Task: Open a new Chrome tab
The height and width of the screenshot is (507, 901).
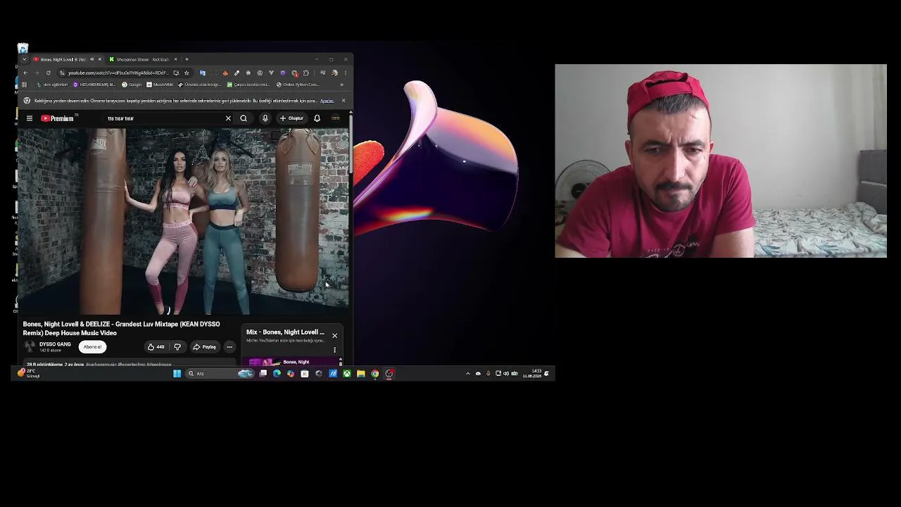Action: [187, 59]
